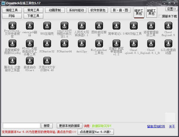Expand the 设置>> panel

(172, 9)
